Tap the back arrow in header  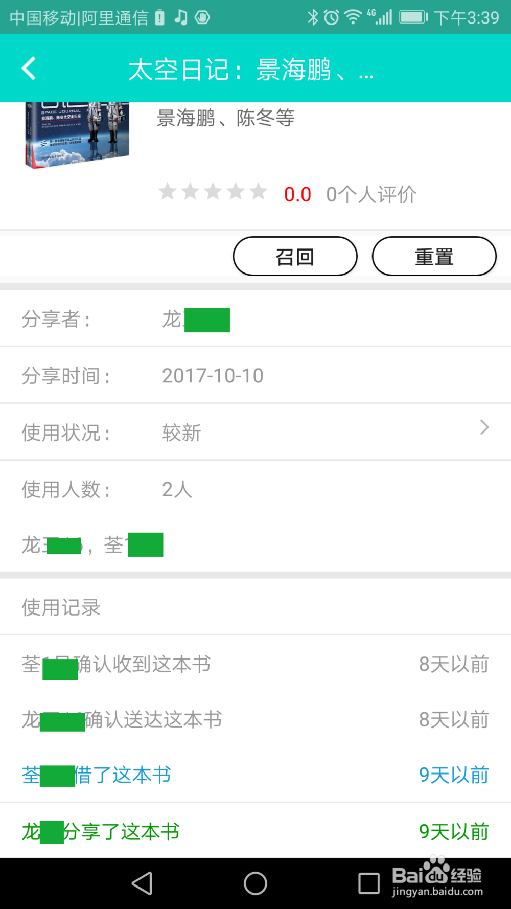pyautogui.click(x=29, y=69)
